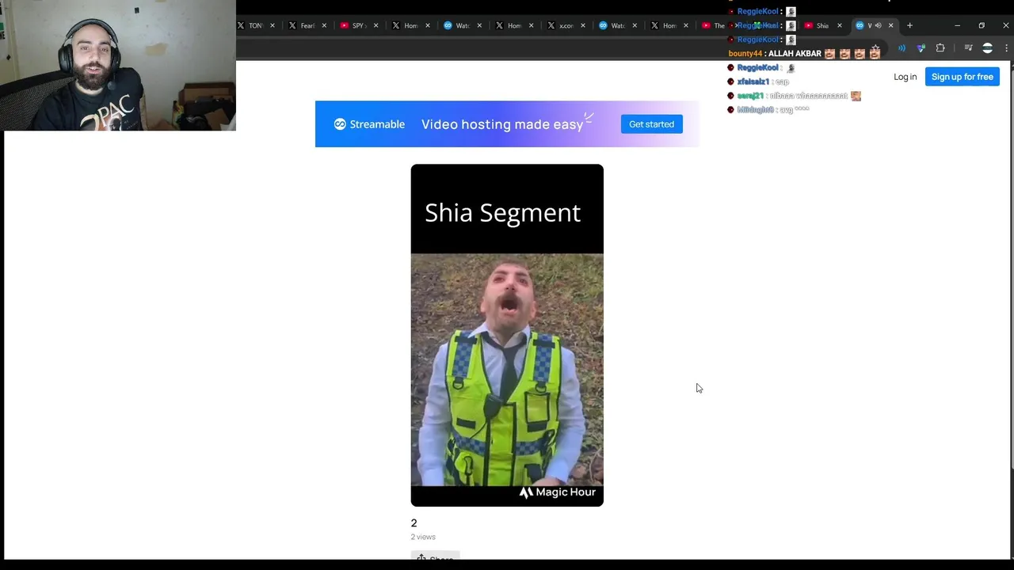Screen dimensions: 1014x570
Task: Close the SPY tab
Action: [375, 25]
